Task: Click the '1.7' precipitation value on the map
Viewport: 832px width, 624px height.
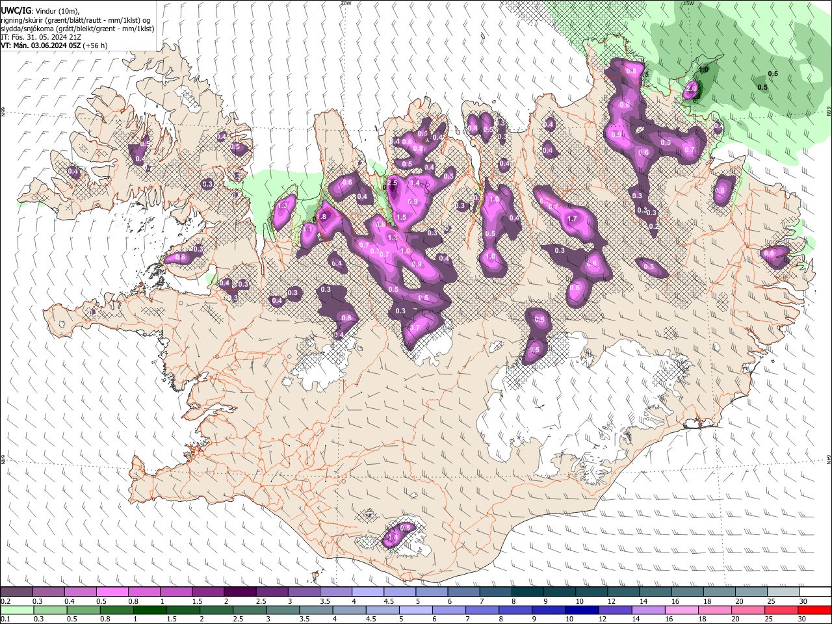Action: (x=572, y=219)
